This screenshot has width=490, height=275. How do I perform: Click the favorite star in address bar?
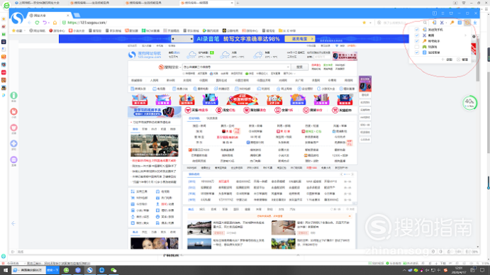(364, 23)
